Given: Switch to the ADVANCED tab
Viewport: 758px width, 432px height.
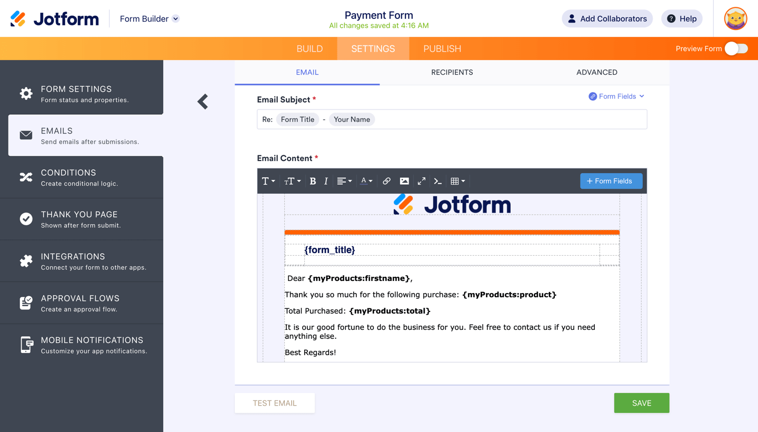Looking at the screenshot, I should click(597, 73).
